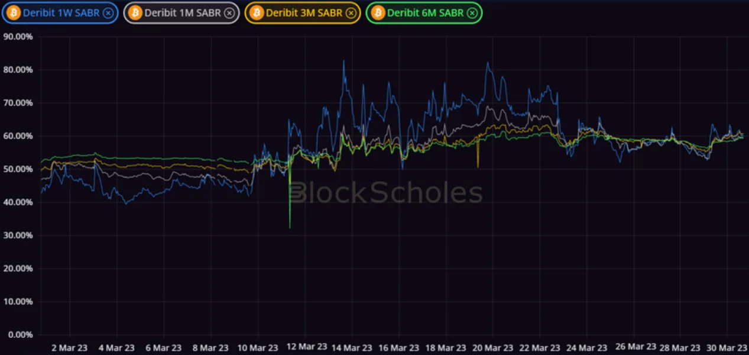Click the 2 Mar 23 date label
The image size is (749, 355).
pyautogui.click(x=69, y=347)
